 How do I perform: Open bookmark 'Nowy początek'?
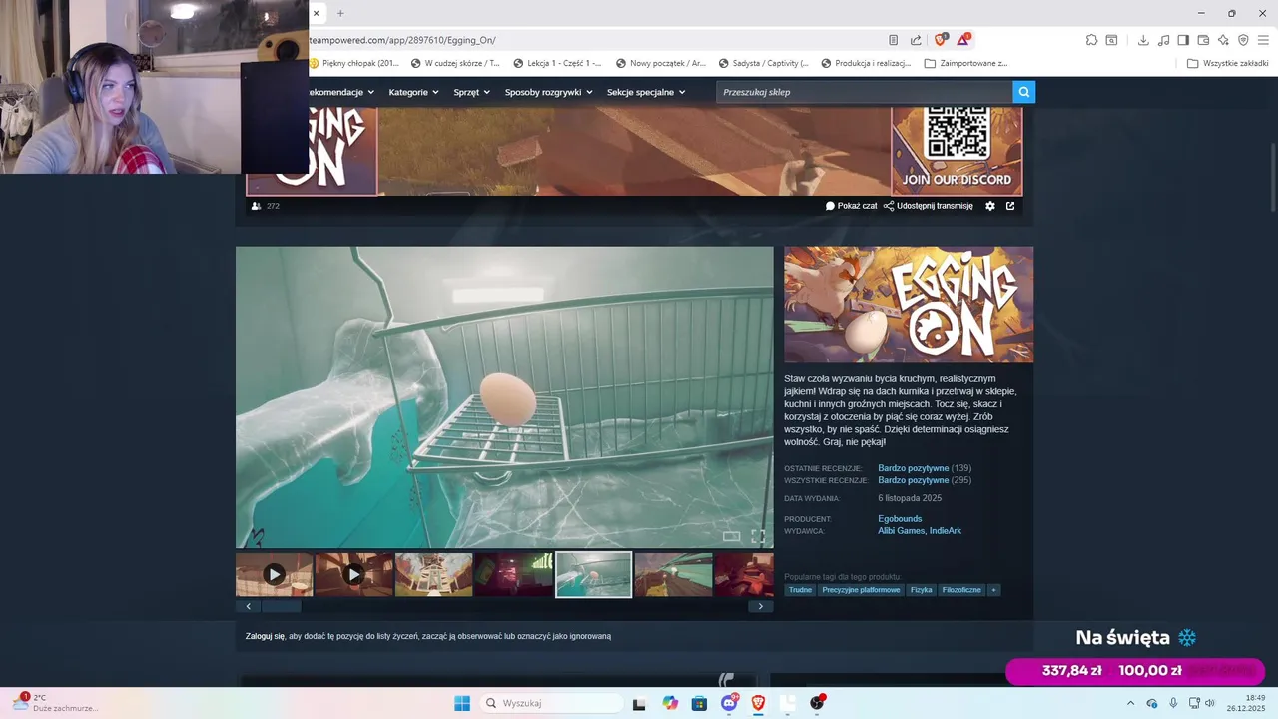coord(661,63)
